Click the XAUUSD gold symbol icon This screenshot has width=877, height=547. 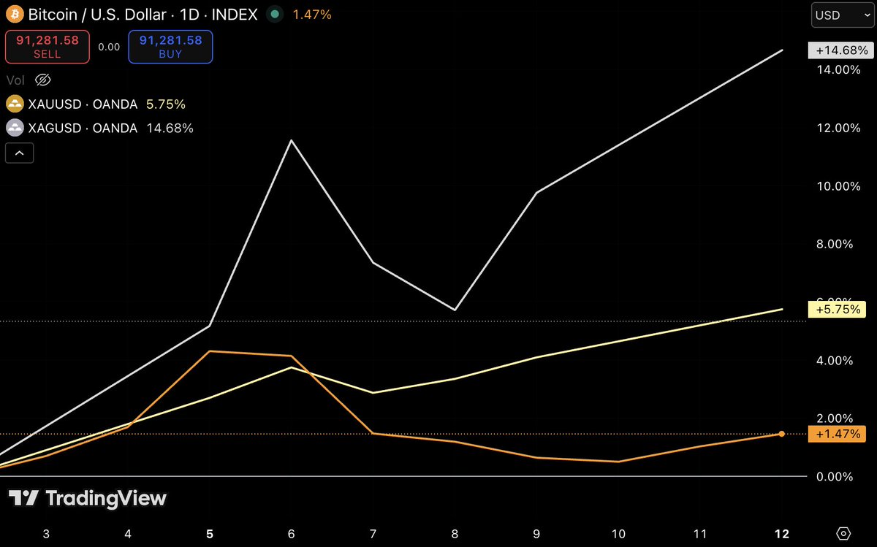pos(14,104)
